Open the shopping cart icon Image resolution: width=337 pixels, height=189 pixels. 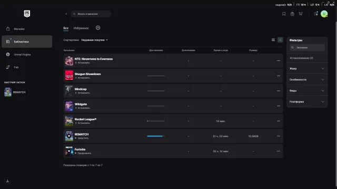click(301, 14)
